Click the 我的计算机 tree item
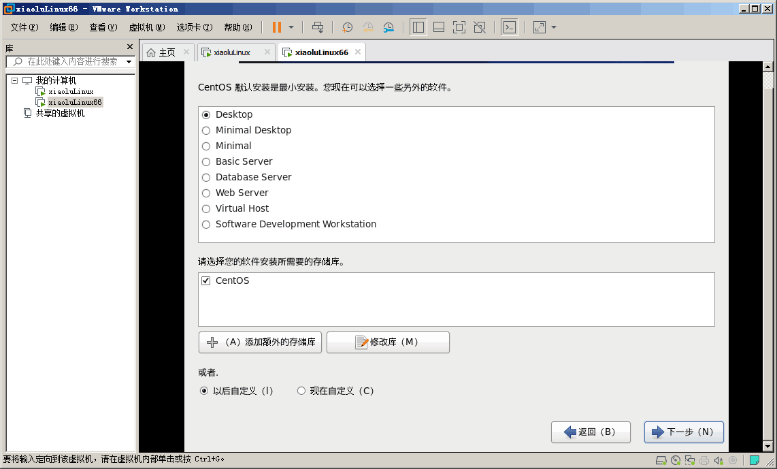 click(x=56, y=80)
